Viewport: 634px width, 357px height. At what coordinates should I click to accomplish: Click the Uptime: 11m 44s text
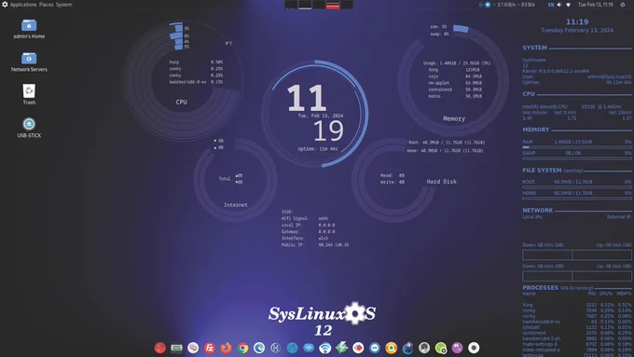pos(318,149)
